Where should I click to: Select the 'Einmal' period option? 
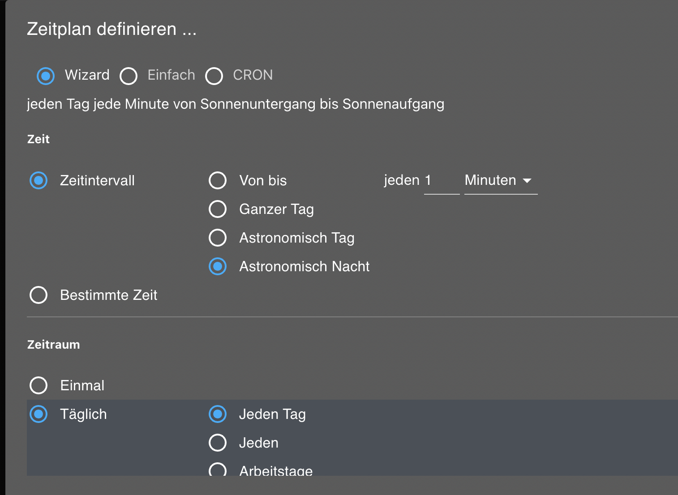[39, 385]
